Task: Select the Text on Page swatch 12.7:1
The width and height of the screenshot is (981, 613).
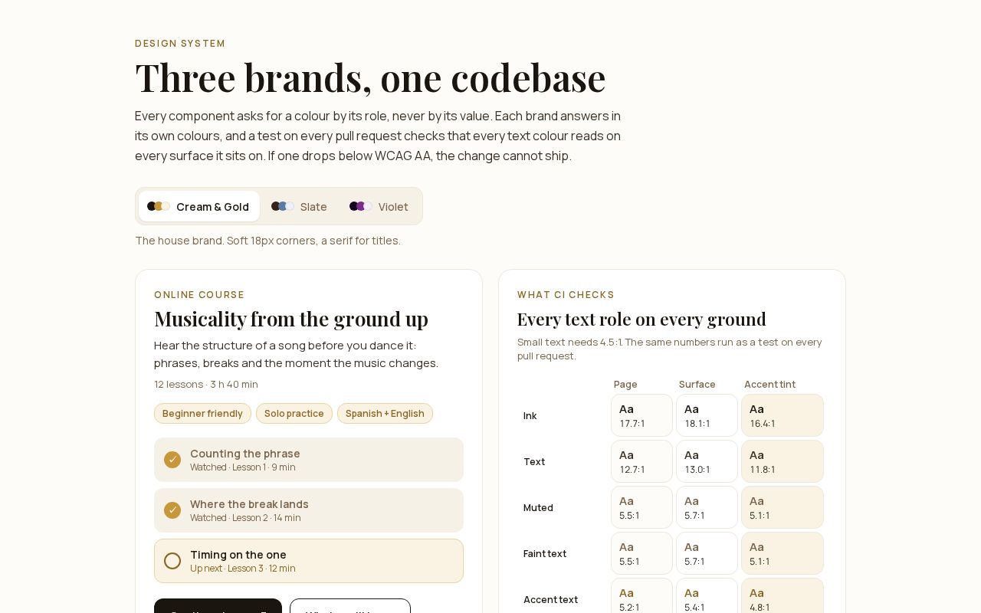Action: (641, 461)
